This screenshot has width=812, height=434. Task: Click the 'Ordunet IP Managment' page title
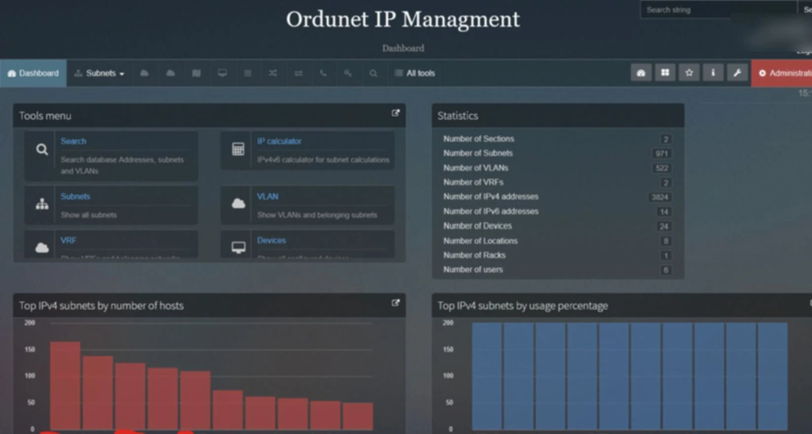pos(403,19)
